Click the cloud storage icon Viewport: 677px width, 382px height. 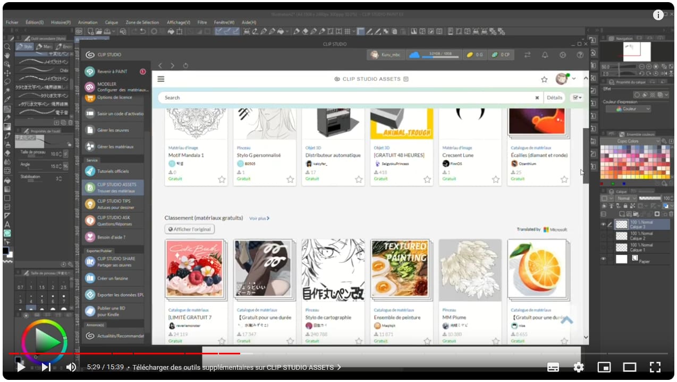tap(414, 55)
